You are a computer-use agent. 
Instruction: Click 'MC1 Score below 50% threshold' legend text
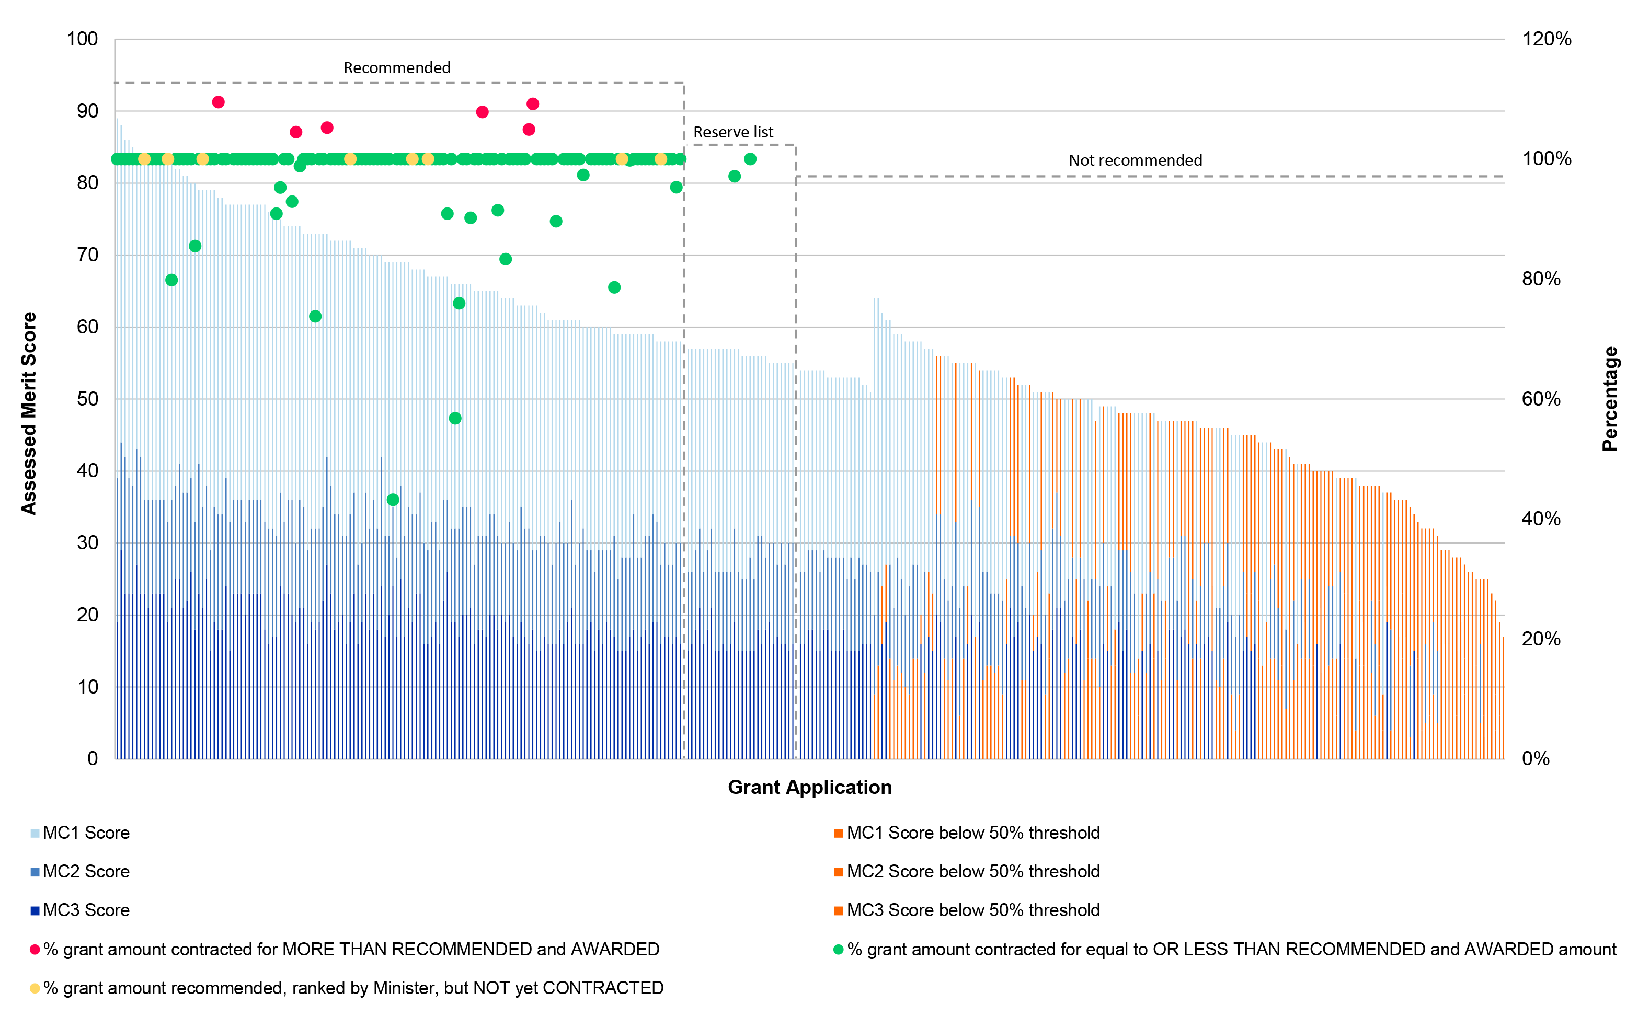pyautogui.click(x=973, y=833)
